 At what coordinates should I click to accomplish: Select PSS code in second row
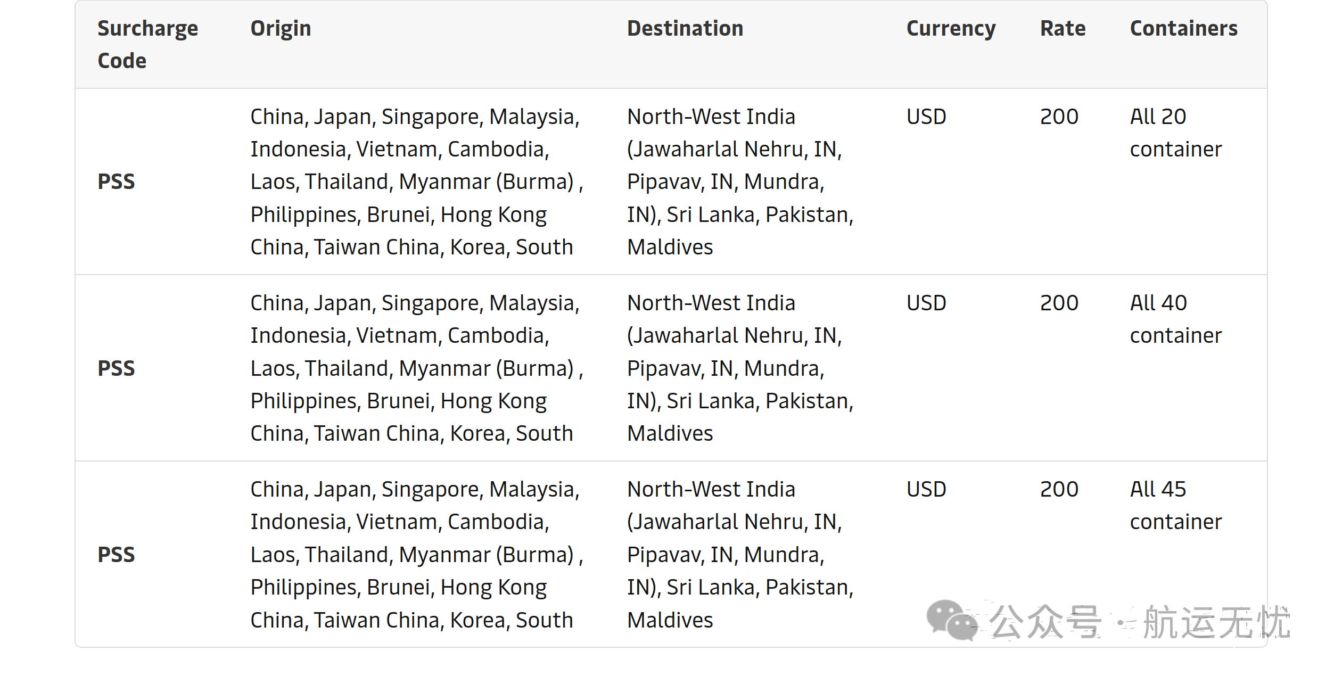[x=116, y=368]
